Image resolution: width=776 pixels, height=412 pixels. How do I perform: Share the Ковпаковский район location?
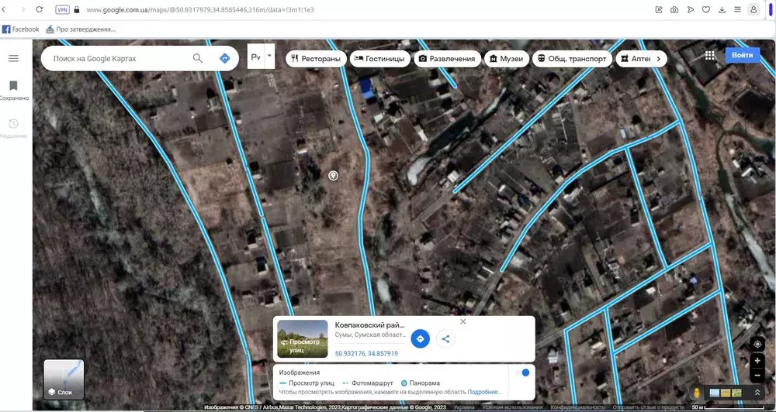click(445, 338)
